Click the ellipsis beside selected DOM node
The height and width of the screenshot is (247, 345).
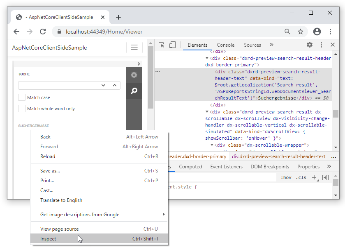pyautogui.click(x=157, y=72)
